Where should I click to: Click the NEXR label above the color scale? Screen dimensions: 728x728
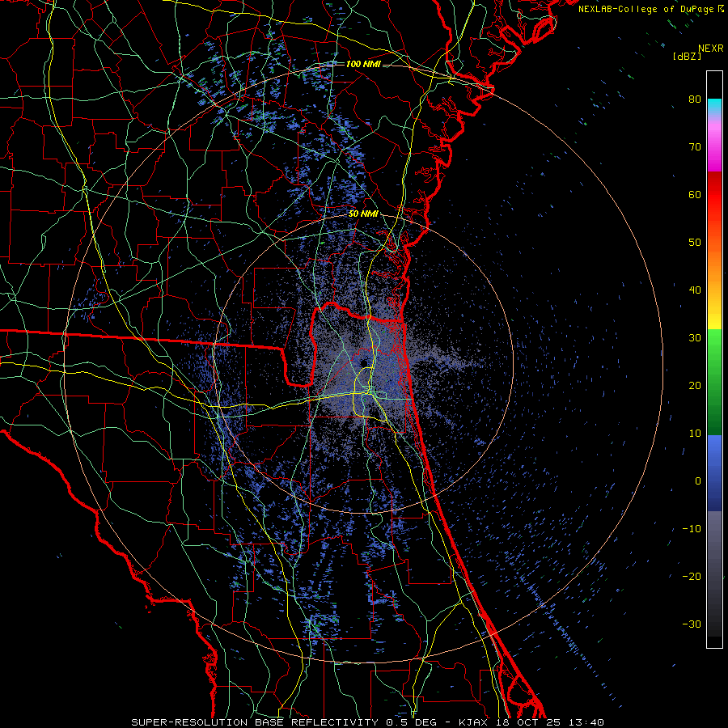coord(710,49)
